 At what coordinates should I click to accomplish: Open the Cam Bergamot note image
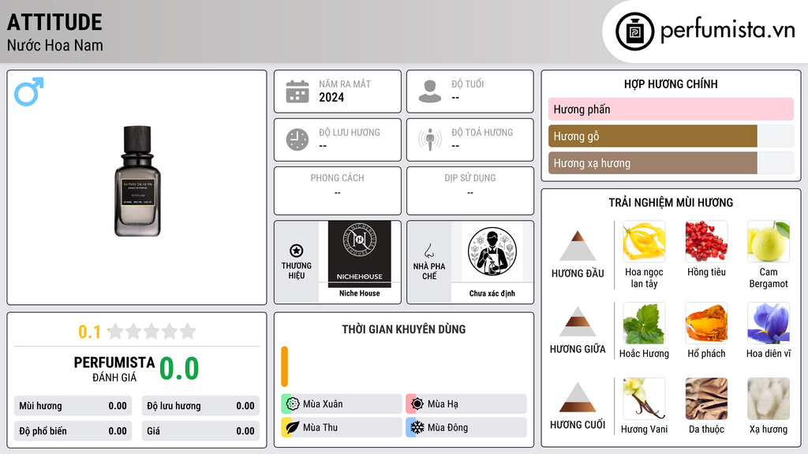click(769, 241)
